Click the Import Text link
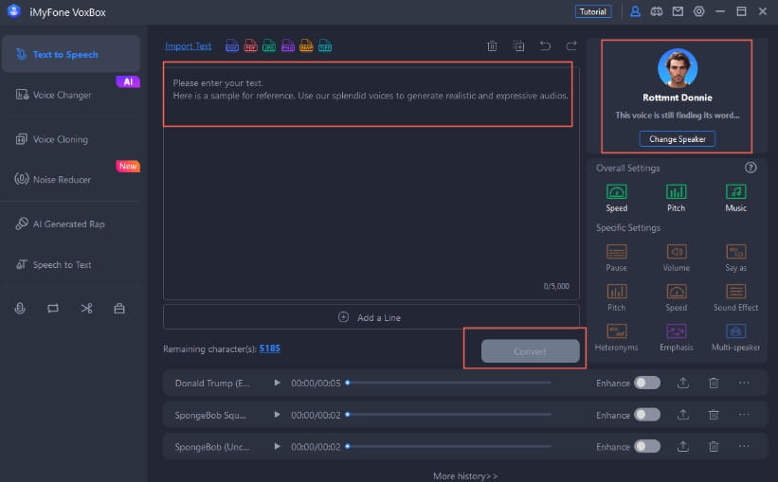The width and height of the screenshot is (778, 482). tap(188, 46)
